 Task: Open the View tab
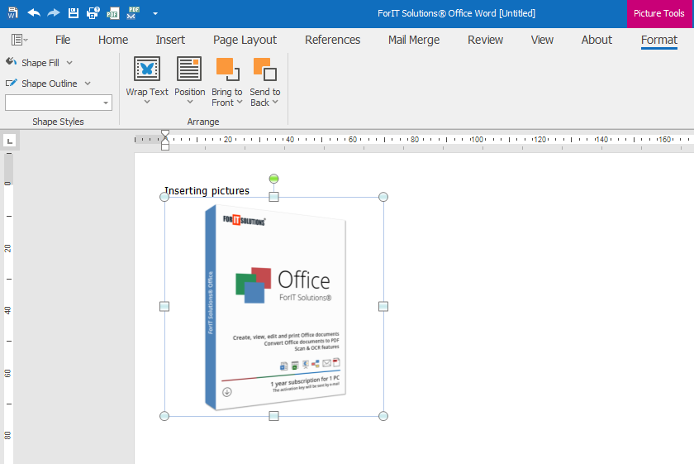(542, 40)
